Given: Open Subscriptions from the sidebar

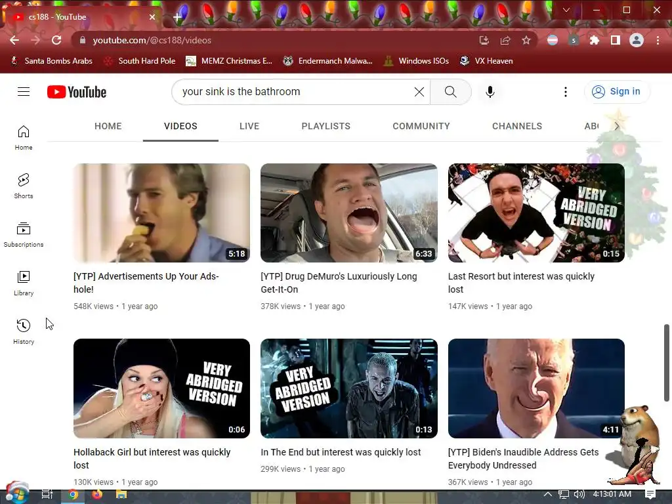Looking at the screenshot, I should (x=24, y=234).
